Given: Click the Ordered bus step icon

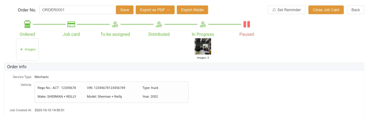Looking at the screenshot, I should (27, 24).
